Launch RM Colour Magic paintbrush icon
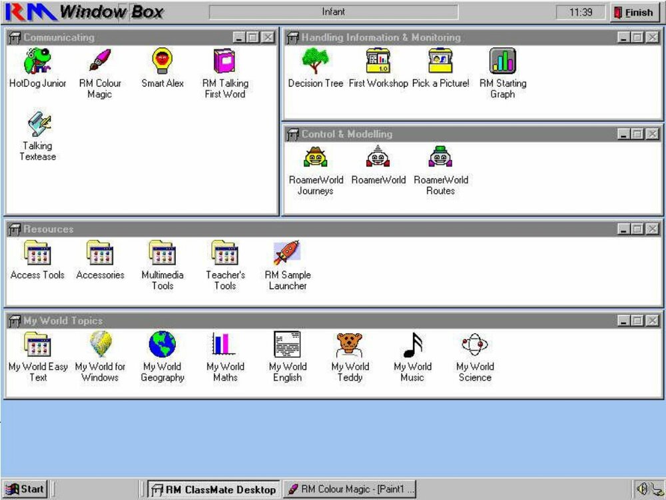Viewport: 666px width, 500px height. click(x=100, y=61)
